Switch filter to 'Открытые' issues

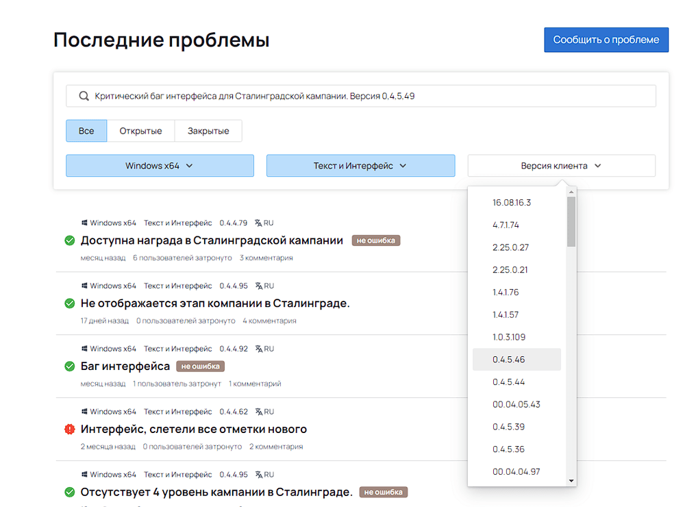pyautogui.click(x=140, y=131)
